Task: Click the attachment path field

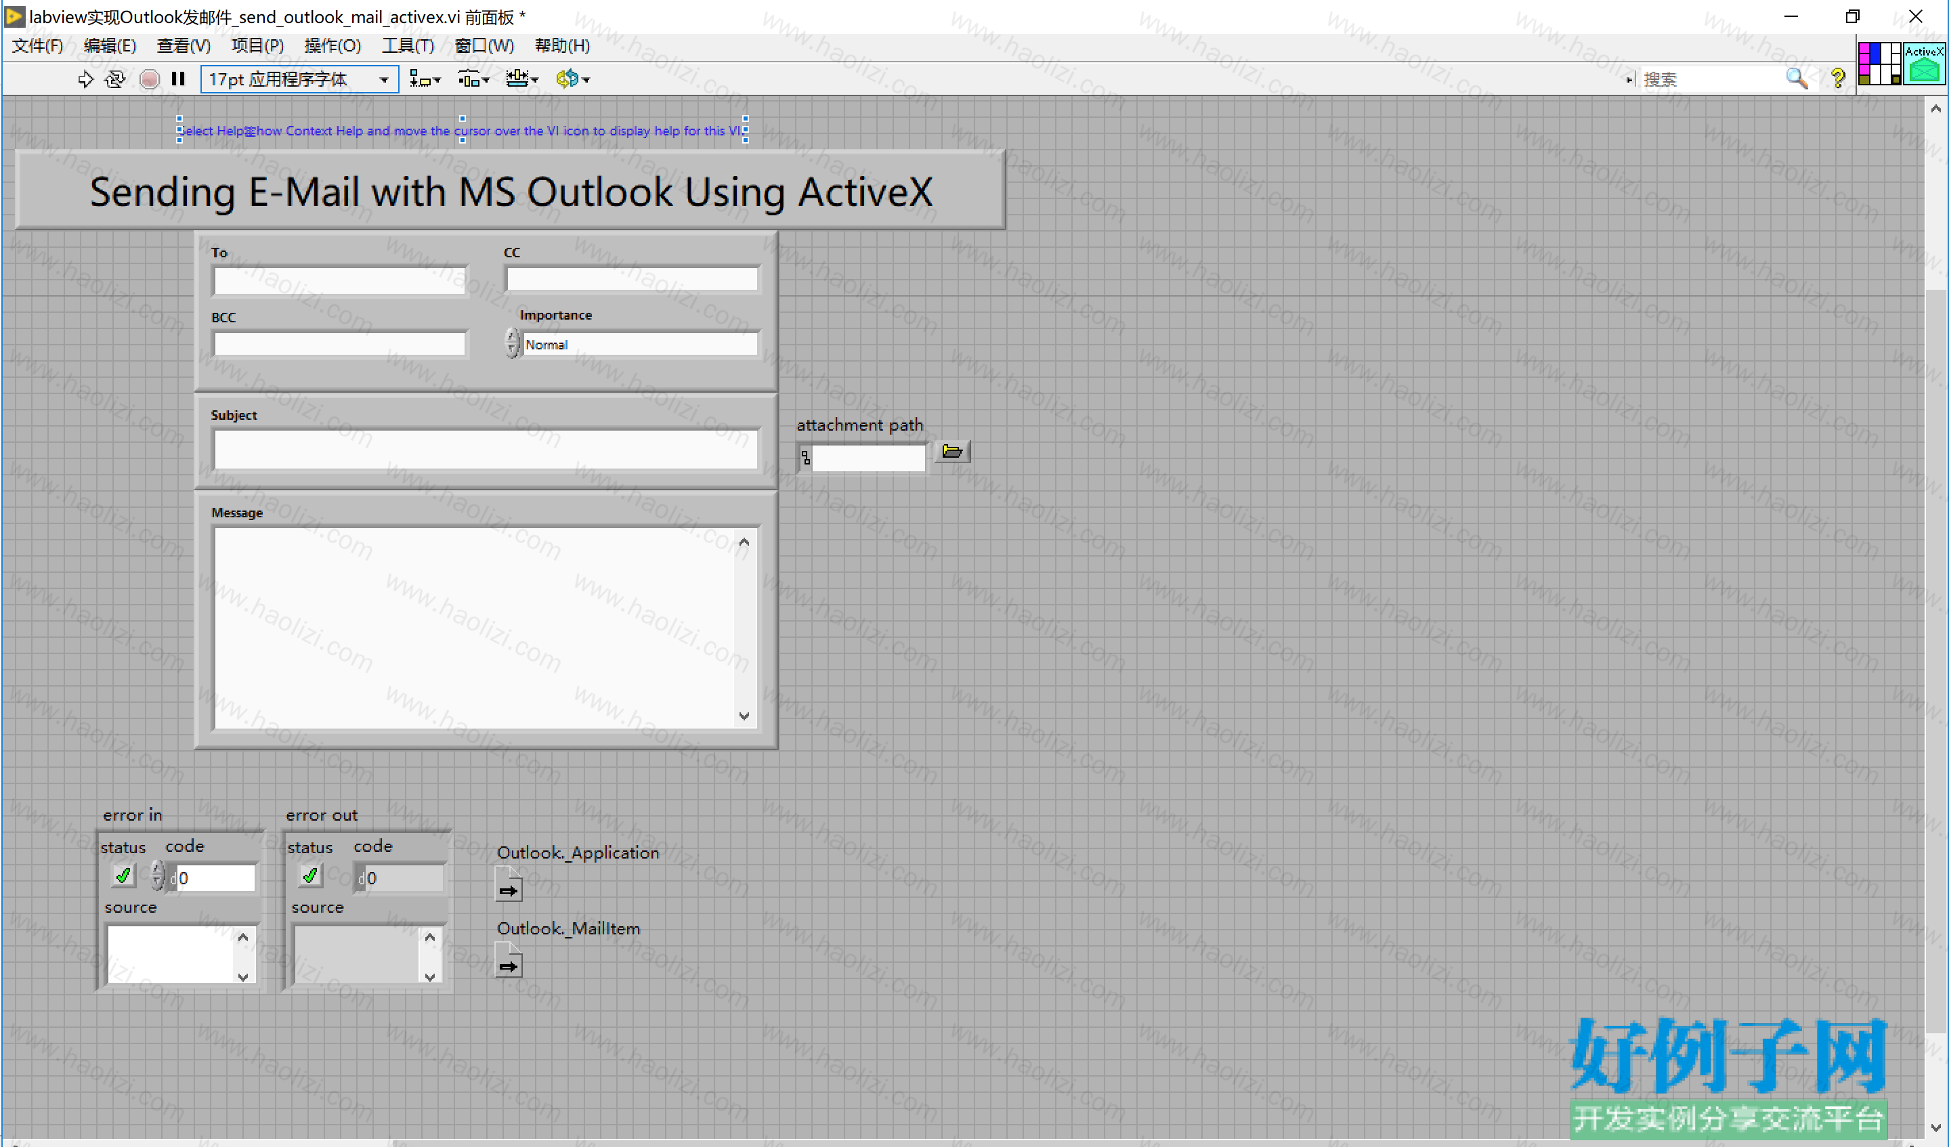Action: (x=868, y=458)
